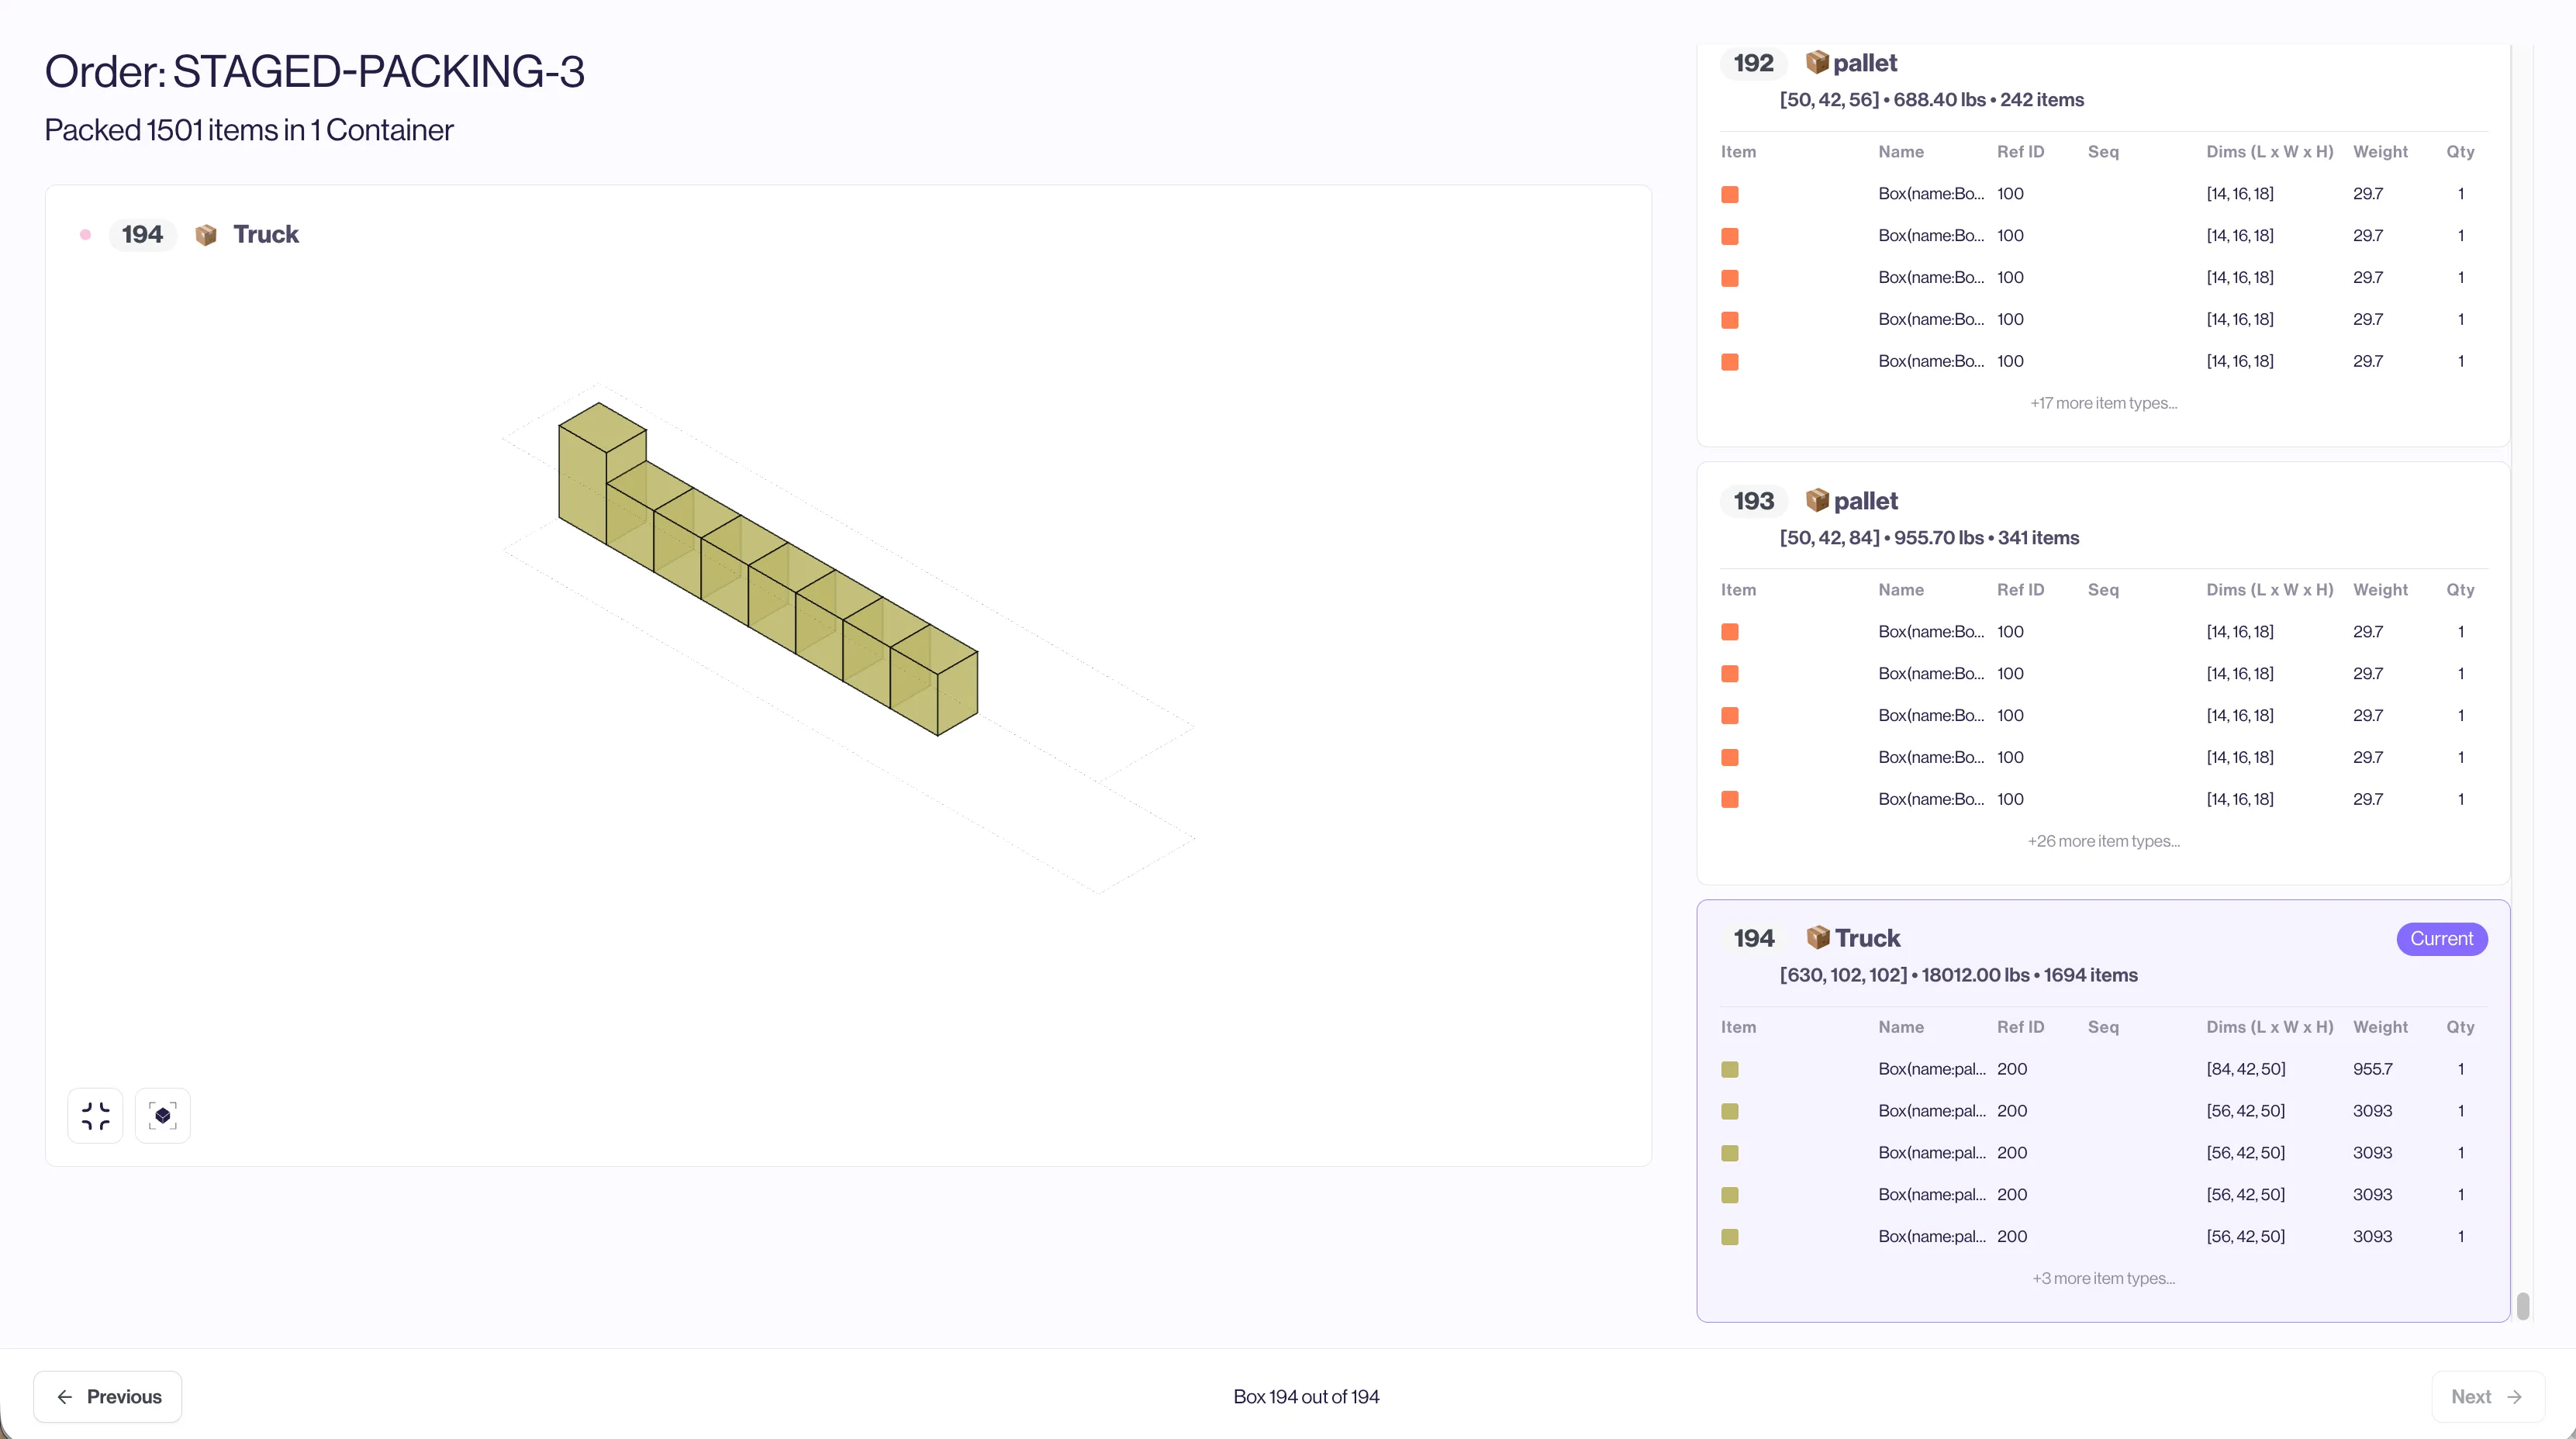
Task: Expand +17 more item types in pallet 192
Action: click(x=2103, y=403)
